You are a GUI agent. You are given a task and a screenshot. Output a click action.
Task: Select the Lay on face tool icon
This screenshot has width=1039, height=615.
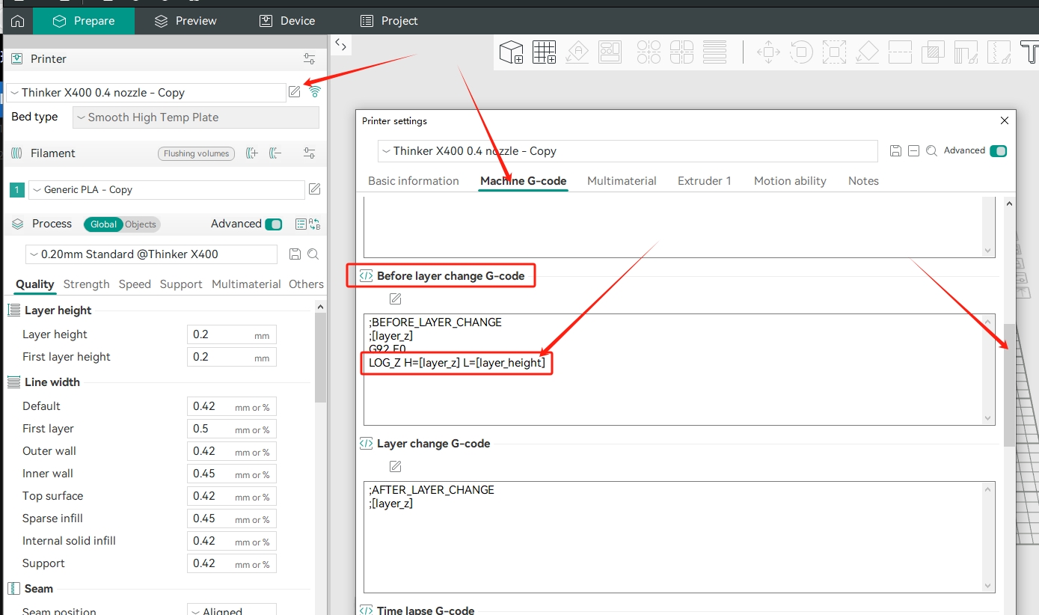(867, 52)
